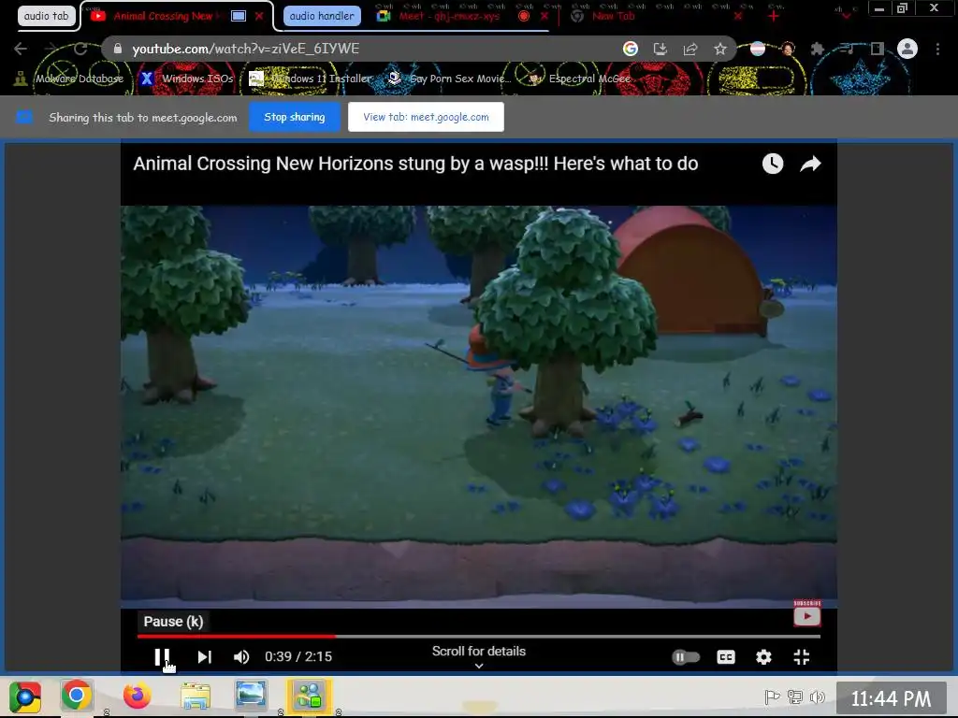Click the avatar extension icon in toolbar
This screenshot has height=718, width=958.
click(x=788, y=49)
